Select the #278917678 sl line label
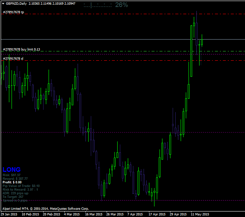This screenshot has height=217, width=245. tap(13, 59)
